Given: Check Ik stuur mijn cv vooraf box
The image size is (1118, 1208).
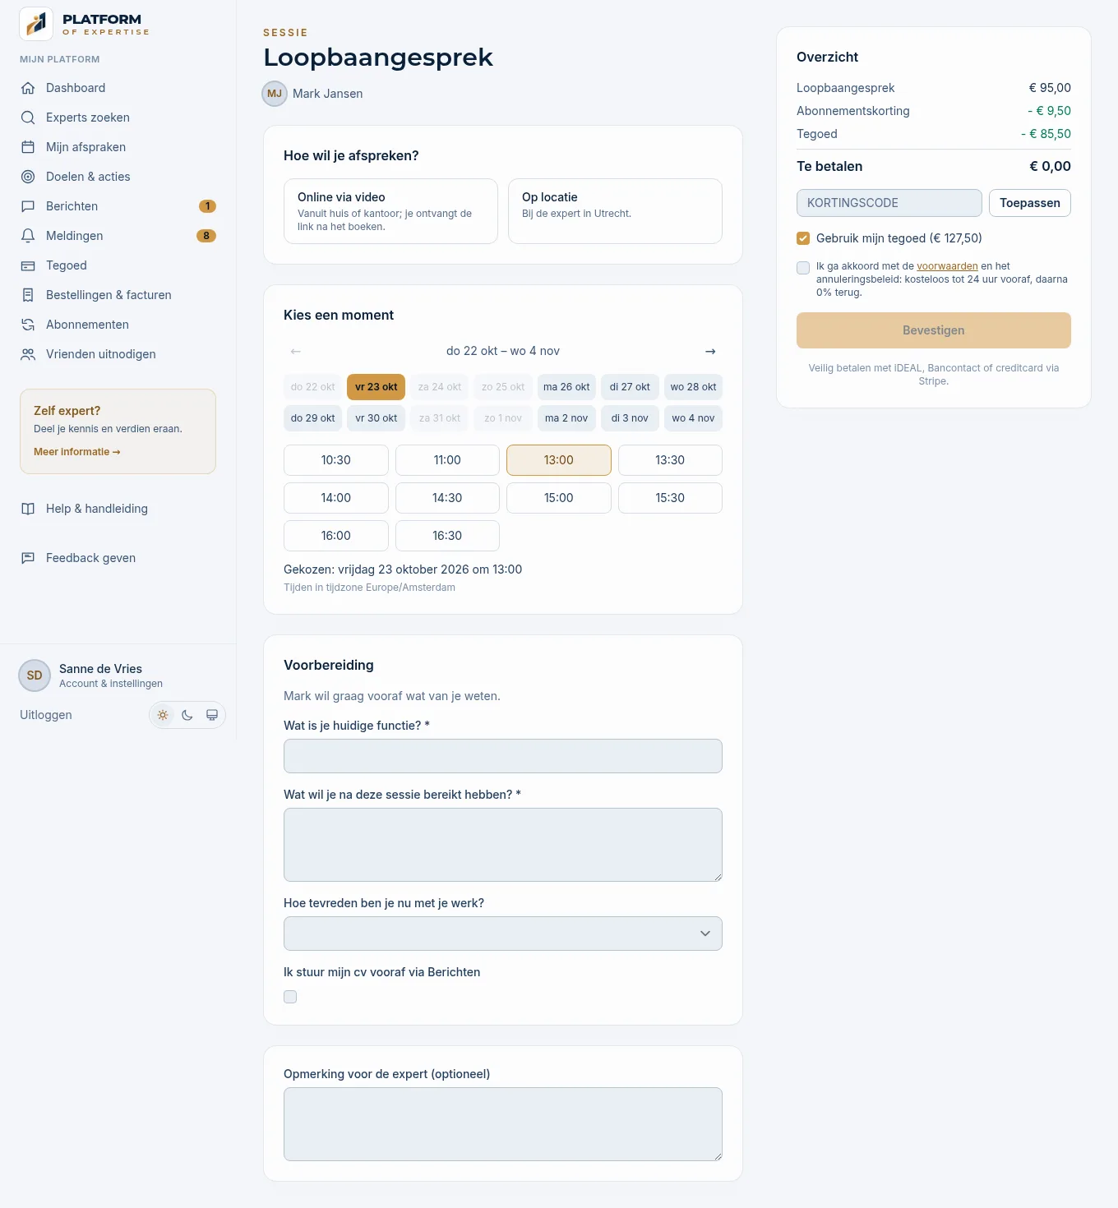Looking at the screenshot, I should [x=290, y=997].
